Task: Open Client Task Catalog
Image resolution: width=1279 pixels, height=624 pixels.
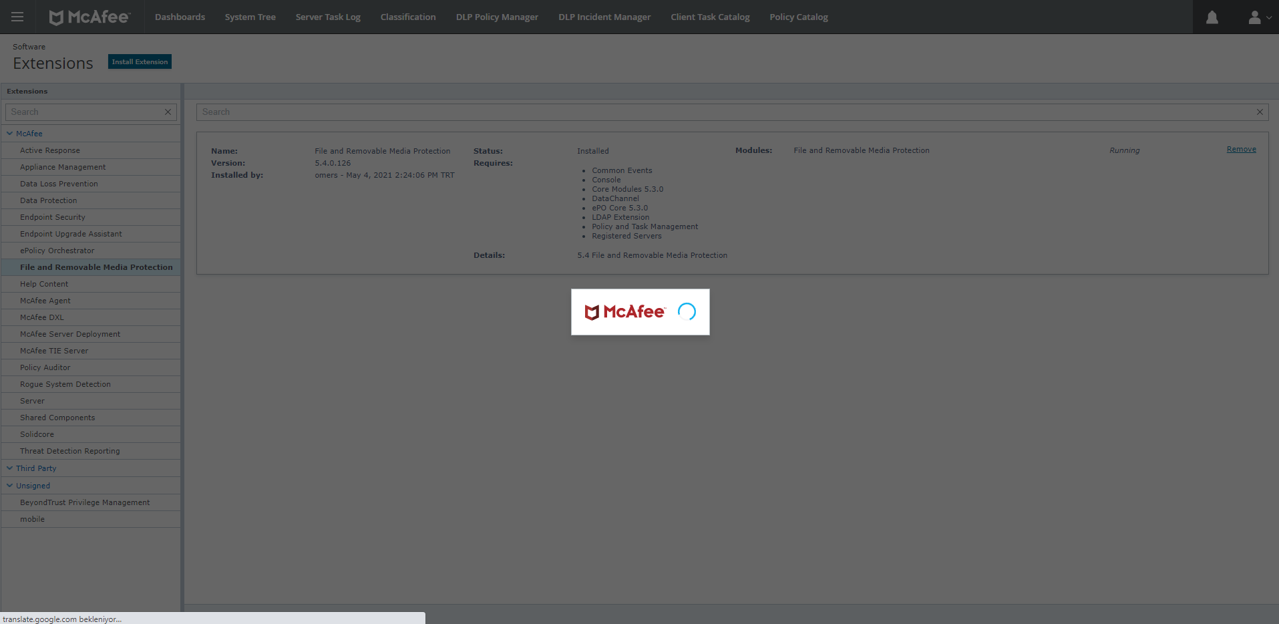Action: click(x=710, y=17)
